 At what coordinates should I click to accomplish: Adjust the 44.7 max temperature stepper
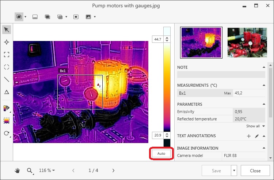click(x=167, y=39)
